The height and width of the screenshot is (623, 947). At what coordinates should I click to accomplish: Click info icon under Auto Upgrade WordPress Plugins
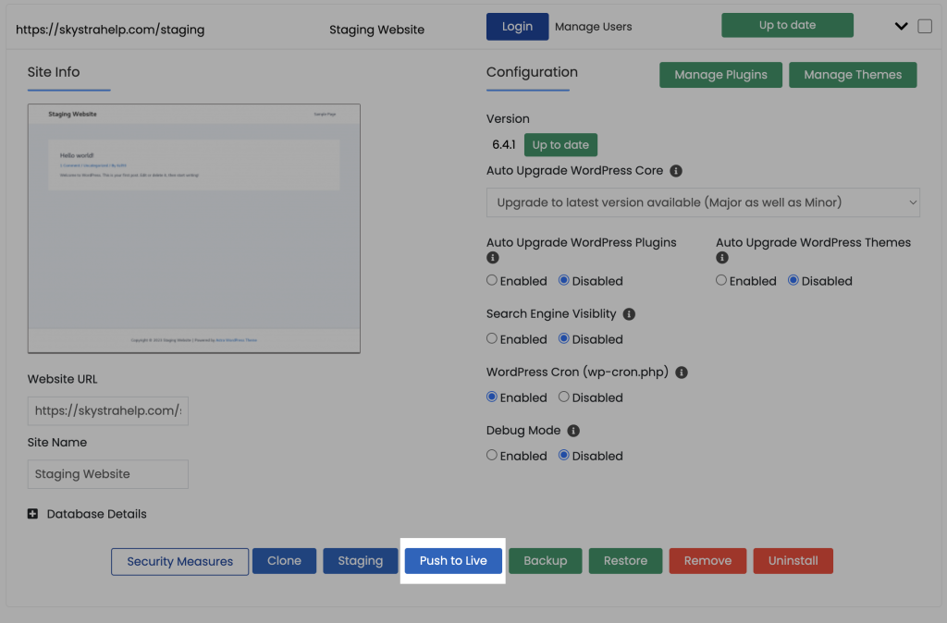492,258
